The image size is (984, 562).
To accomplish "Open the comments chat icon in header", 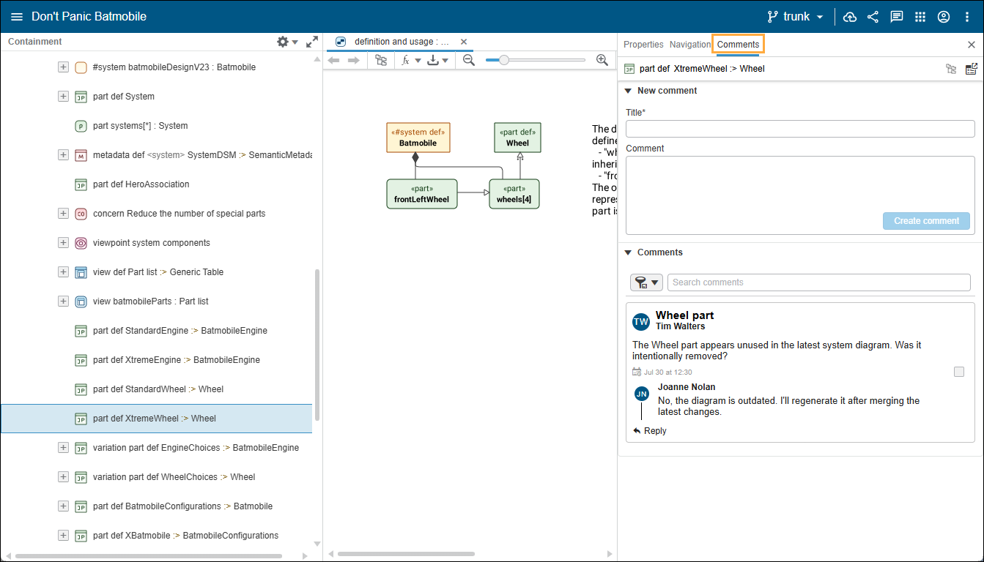I will [897, 17].
